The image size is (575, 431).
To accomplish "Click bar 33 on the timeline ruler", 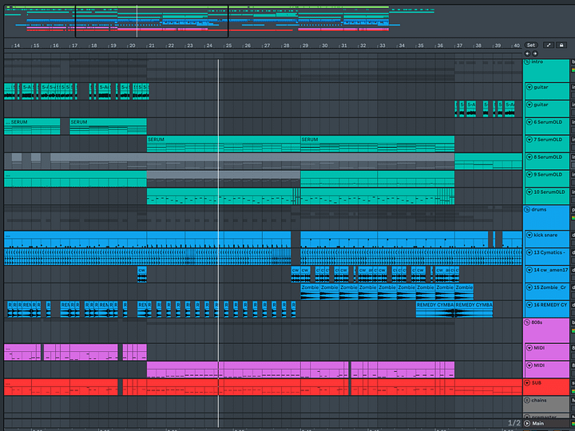I will [382, 45].
